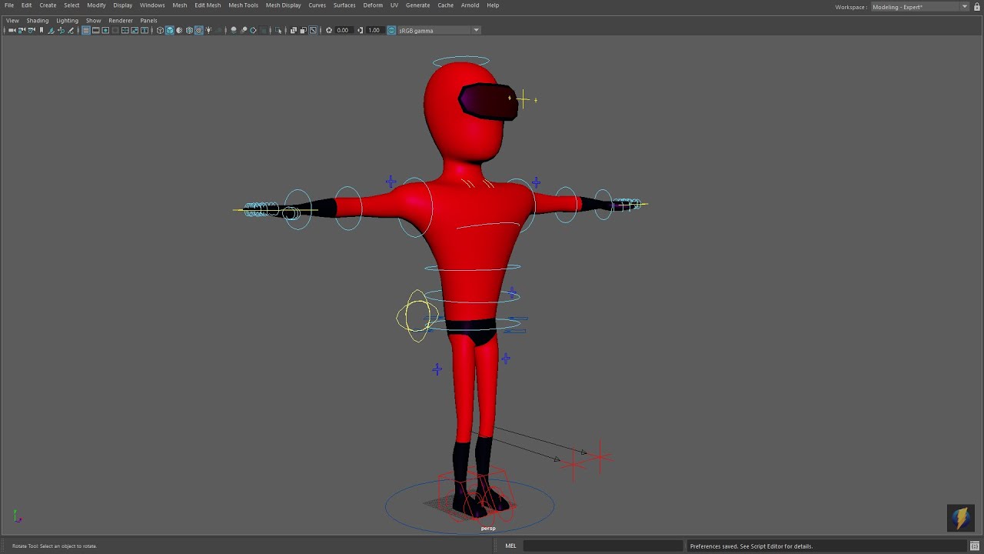The width and height of the screenshot is (984, 554).
Task: Open the Workspace Modeling - Expert dropdown
Action: point(919,7)
